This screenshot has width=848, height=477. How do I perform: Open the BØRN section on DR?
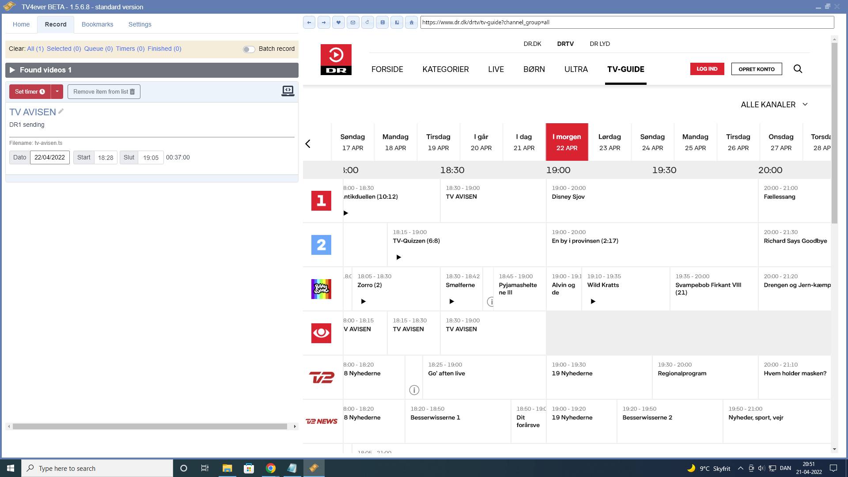(534, 69)
